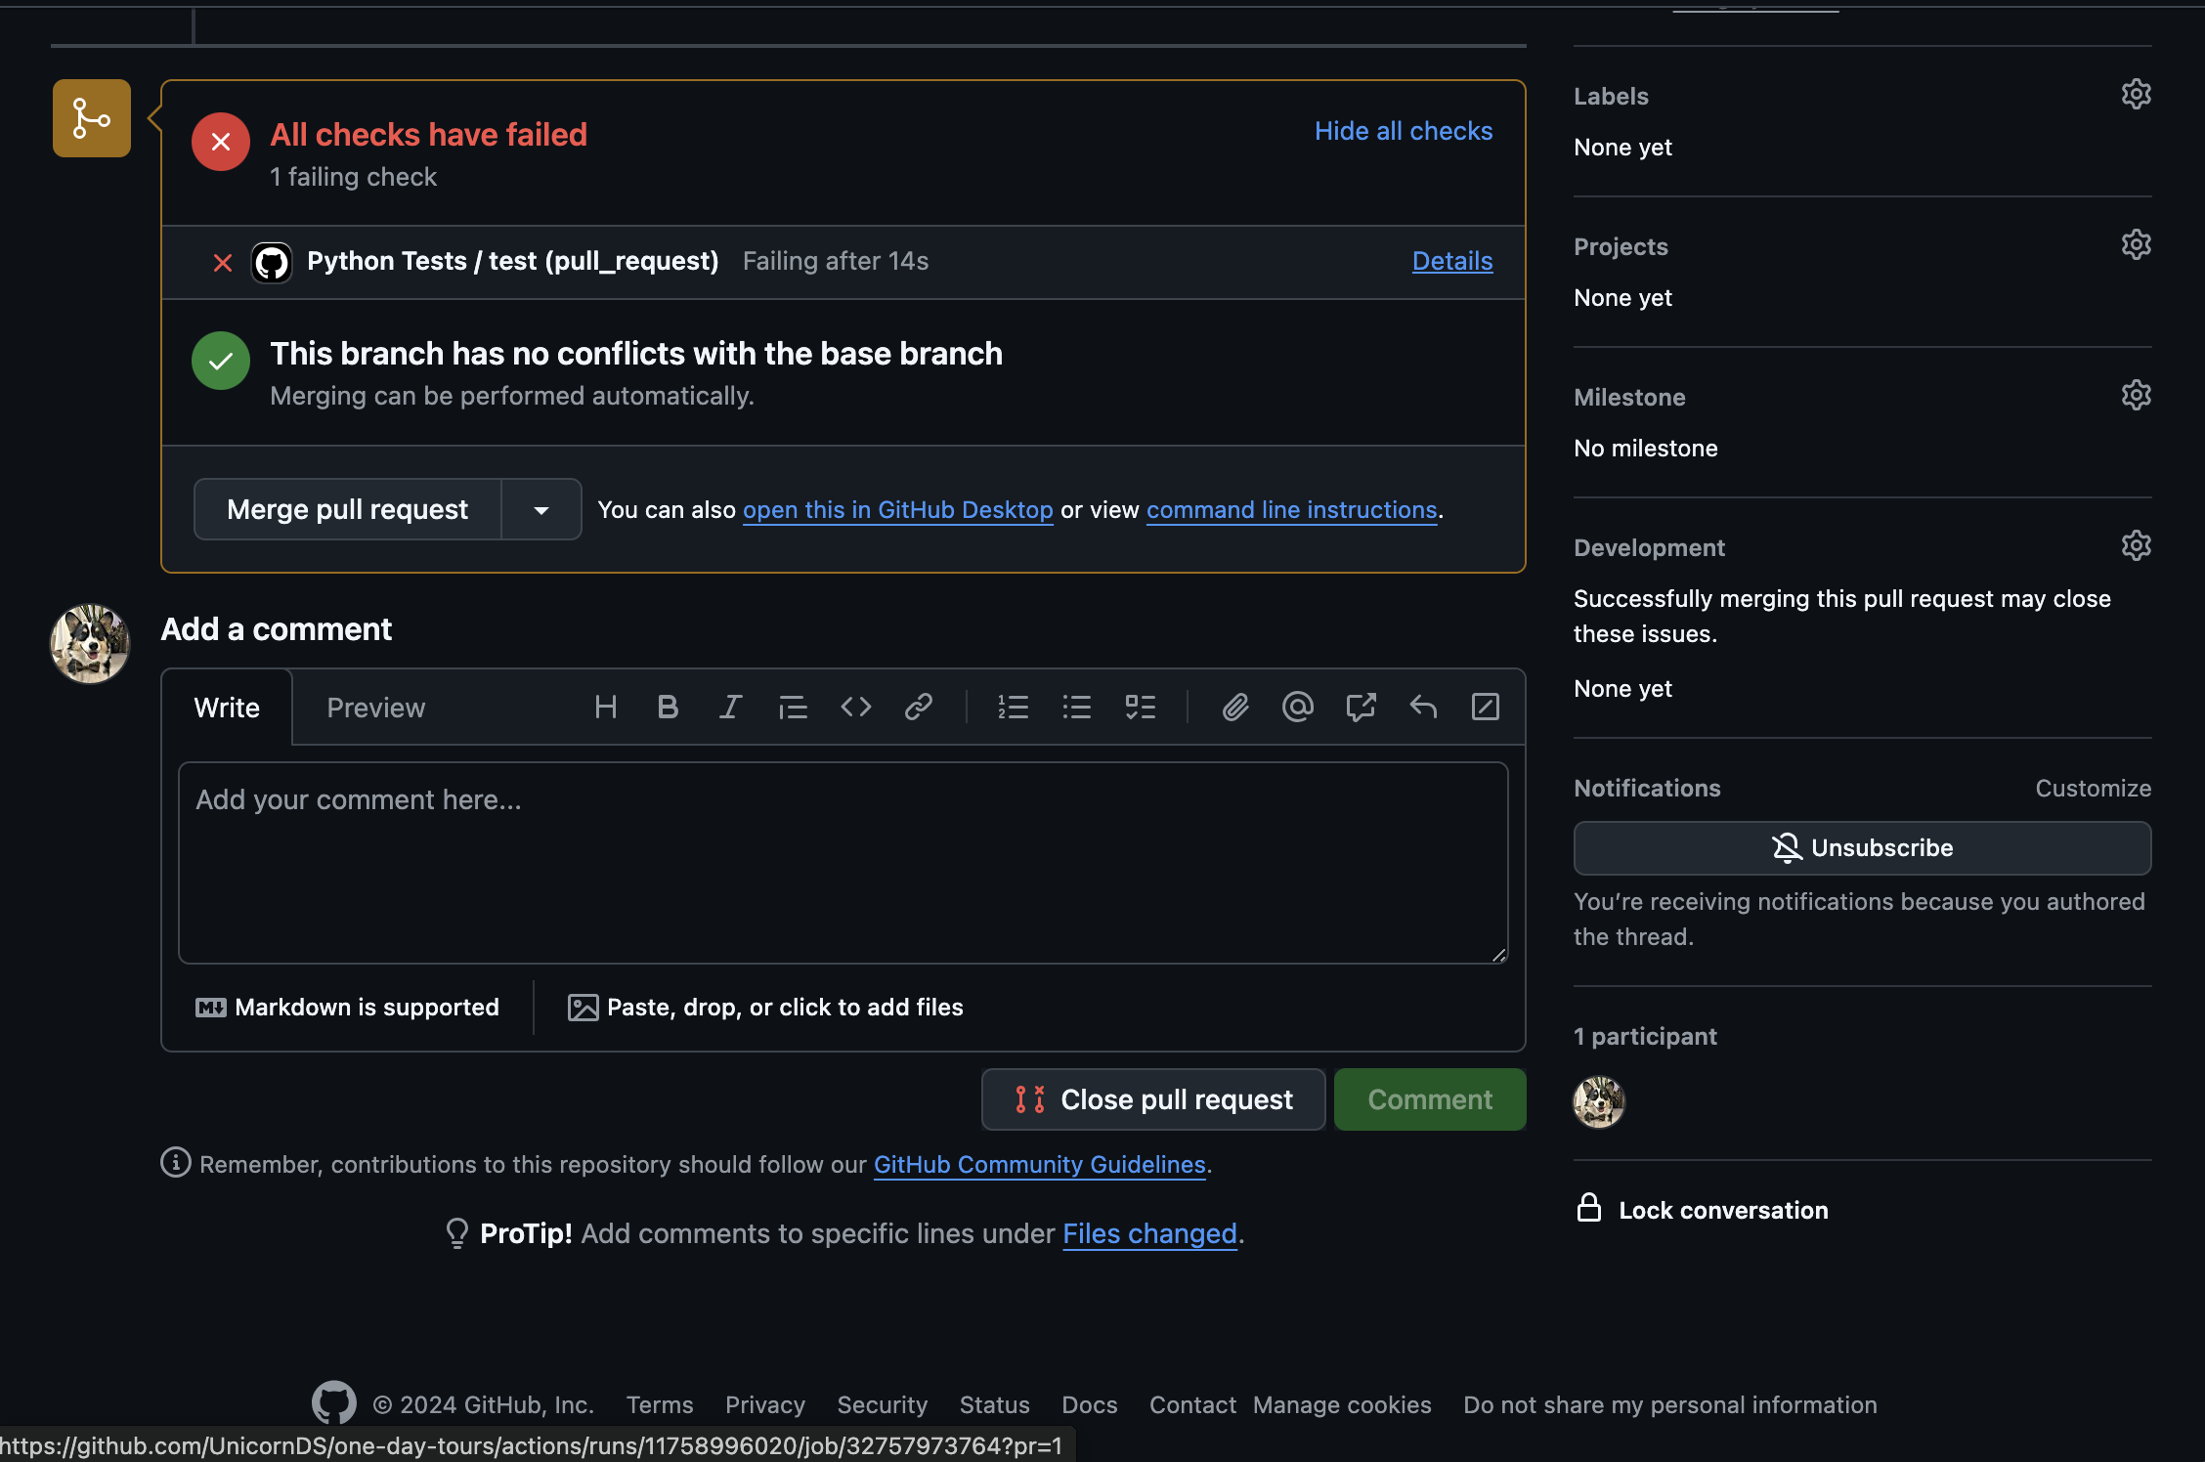Insert a quote block
The image size is (2205, 1462).
click(793, 707)
